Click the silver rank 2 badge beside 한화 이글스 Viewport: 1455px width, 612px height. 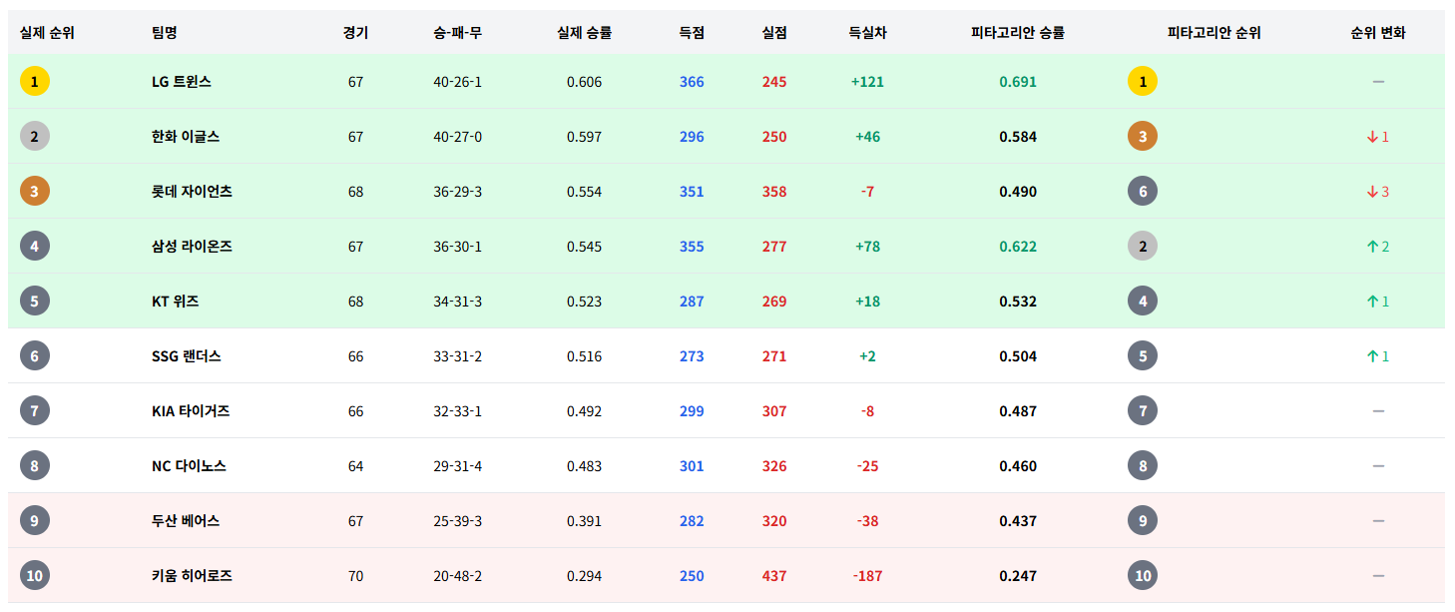click(35, 137)
